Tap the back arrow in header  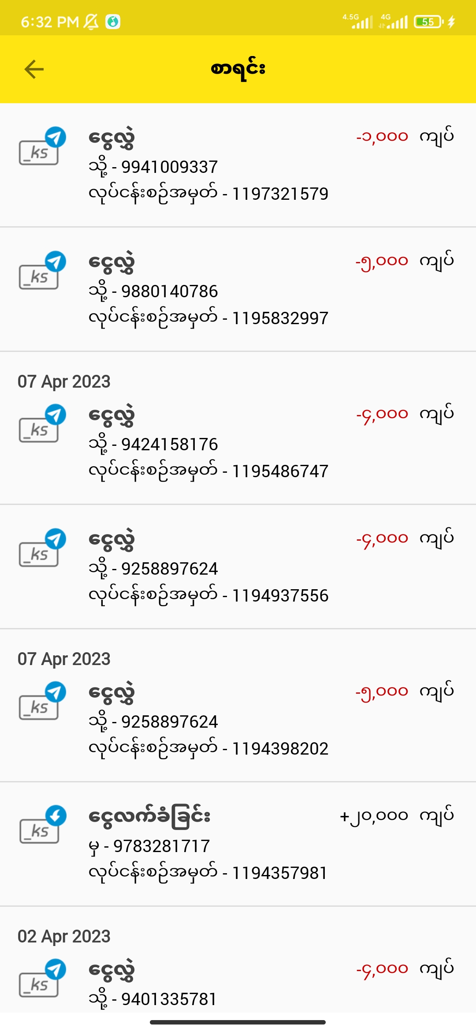(x=34, y=69)
